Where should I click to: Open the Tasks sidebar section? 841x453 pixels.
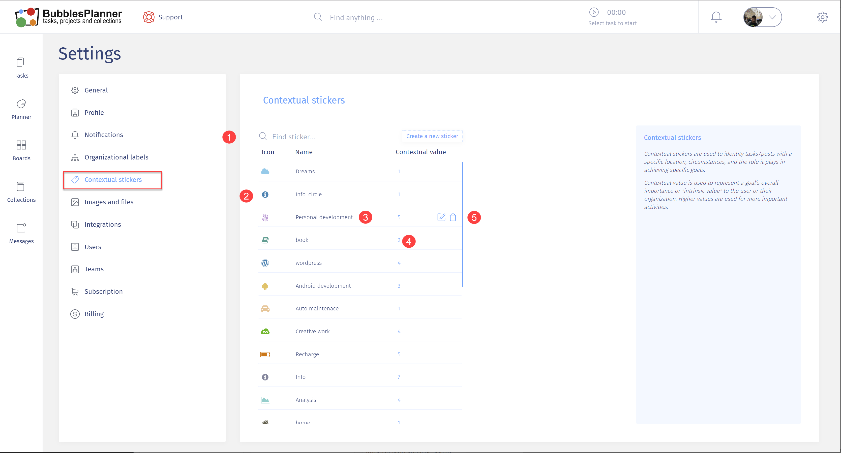[21, 68]
